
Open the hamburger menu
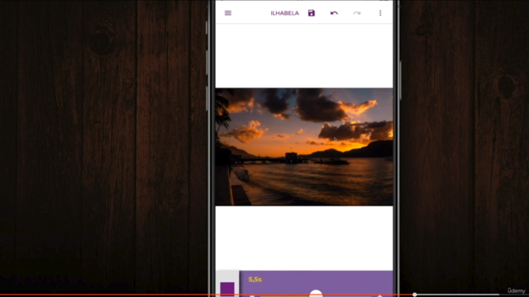click(228, 13)
